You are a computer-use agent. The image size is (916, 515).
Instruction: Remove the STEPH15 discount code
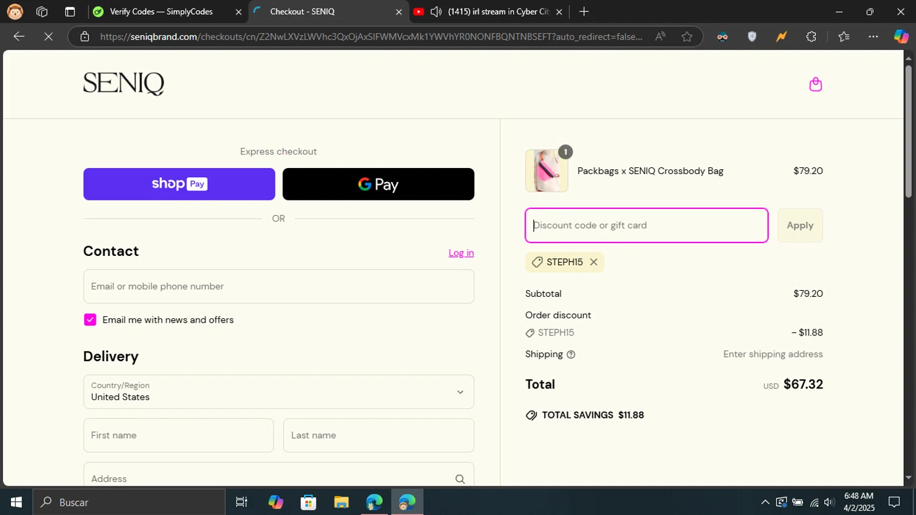594,262
